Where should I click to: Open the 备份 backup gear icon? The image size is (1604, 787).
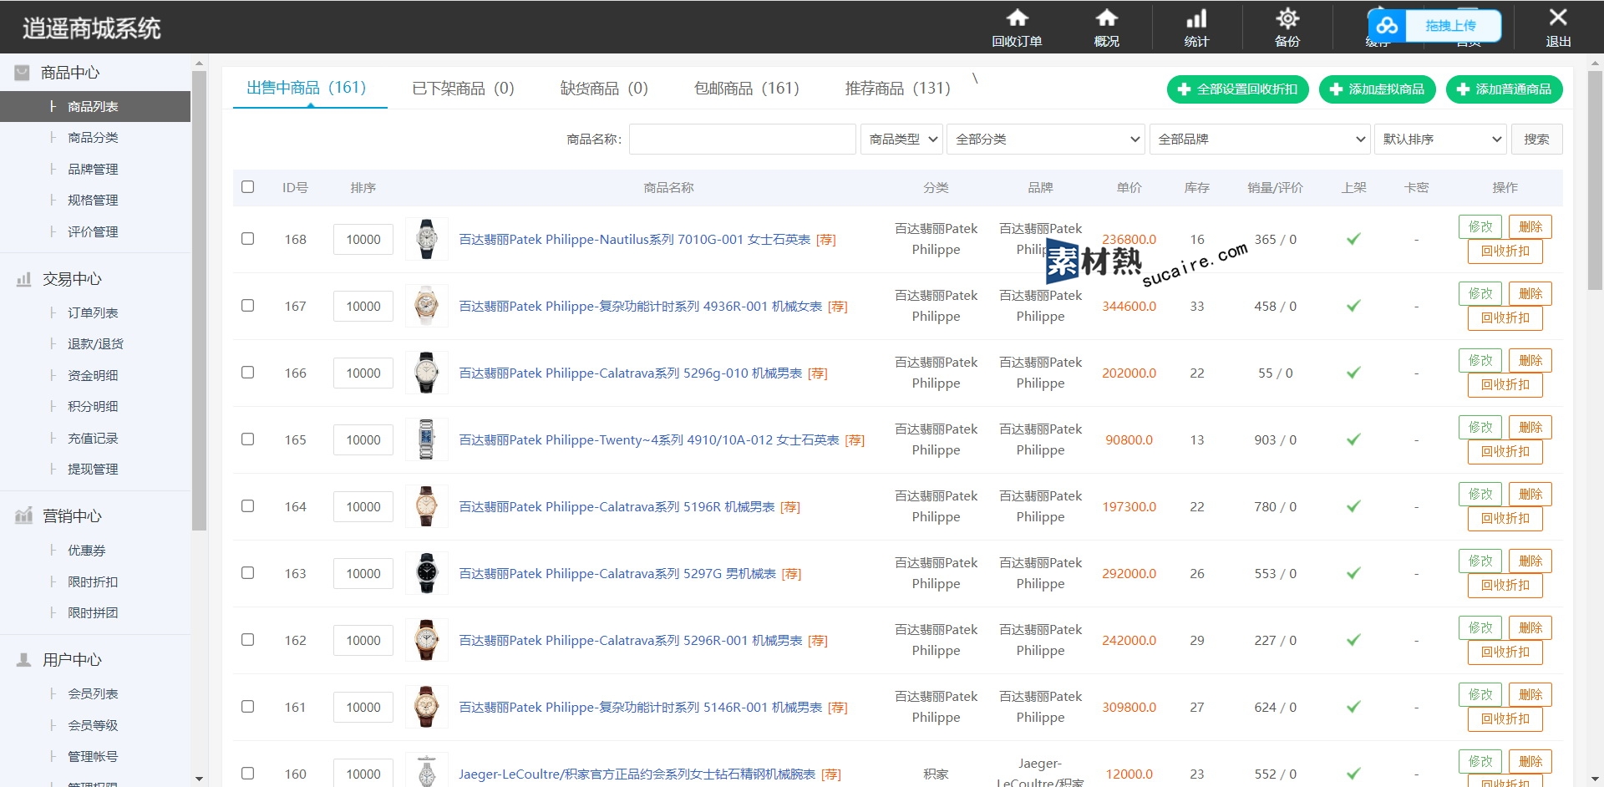click(x=1287, y=18)
